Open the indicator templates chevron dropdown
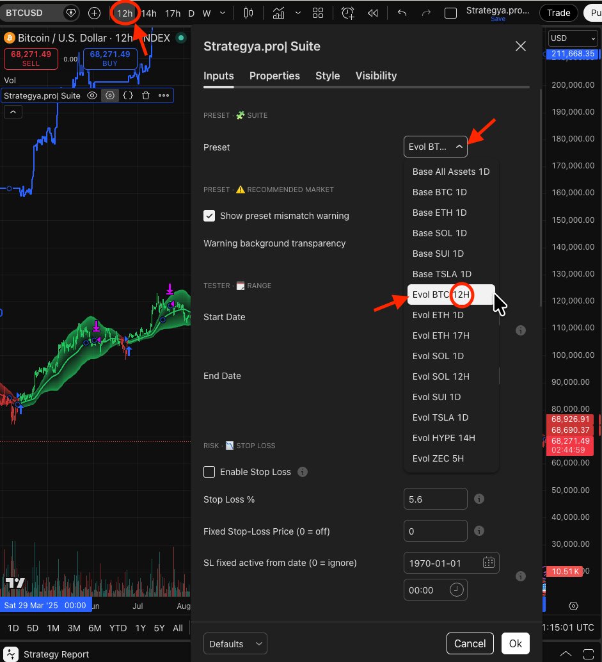This screenshot has width=602, height=662. tap(298, 13)
